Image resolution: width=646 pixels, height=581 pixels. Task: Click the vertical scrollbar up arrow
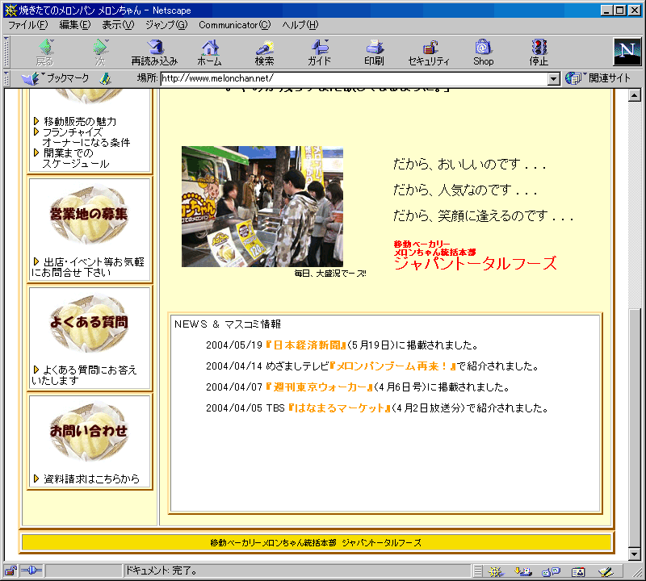tap(635, 96)
